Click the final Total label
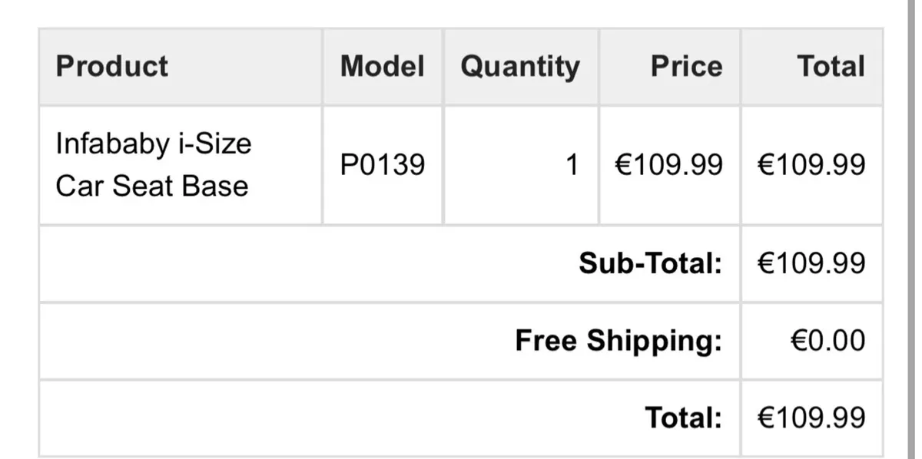Image resolution: width=922 pixels, height=459 pixels. click(683, 418)
